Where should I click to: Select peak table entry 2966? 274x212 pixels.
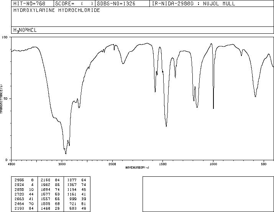(x=19, y=180)
